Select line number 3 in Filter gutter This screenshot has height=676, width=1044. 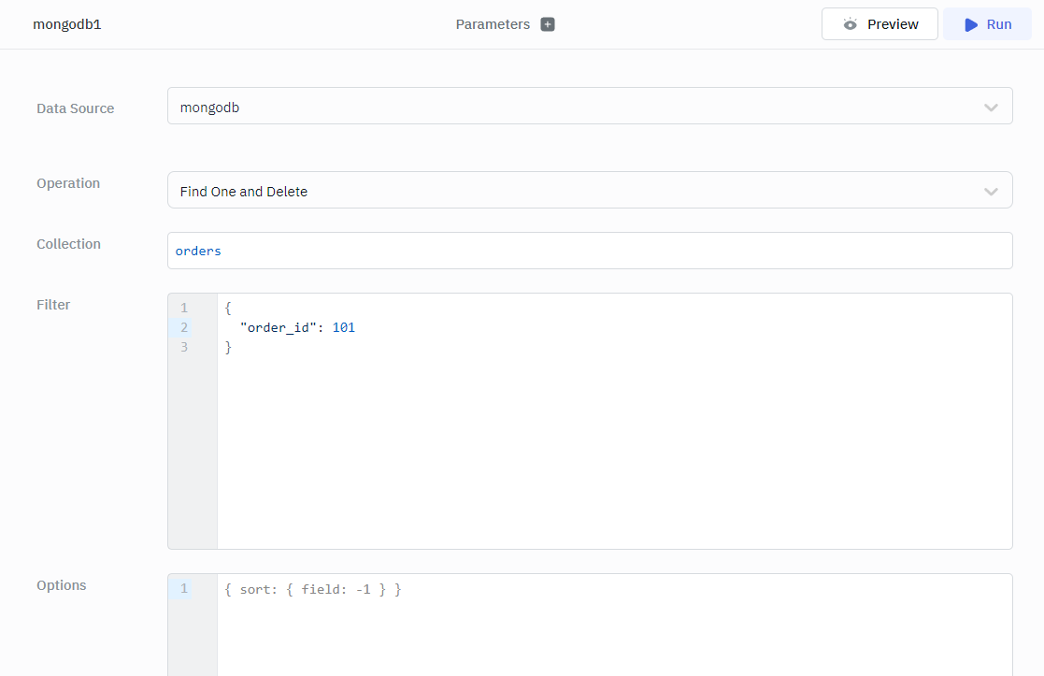click(x=184, y=347)
